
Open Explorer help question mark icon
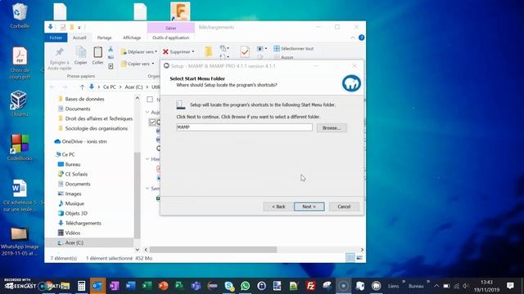pyautogui.click(x=361, y=38)
